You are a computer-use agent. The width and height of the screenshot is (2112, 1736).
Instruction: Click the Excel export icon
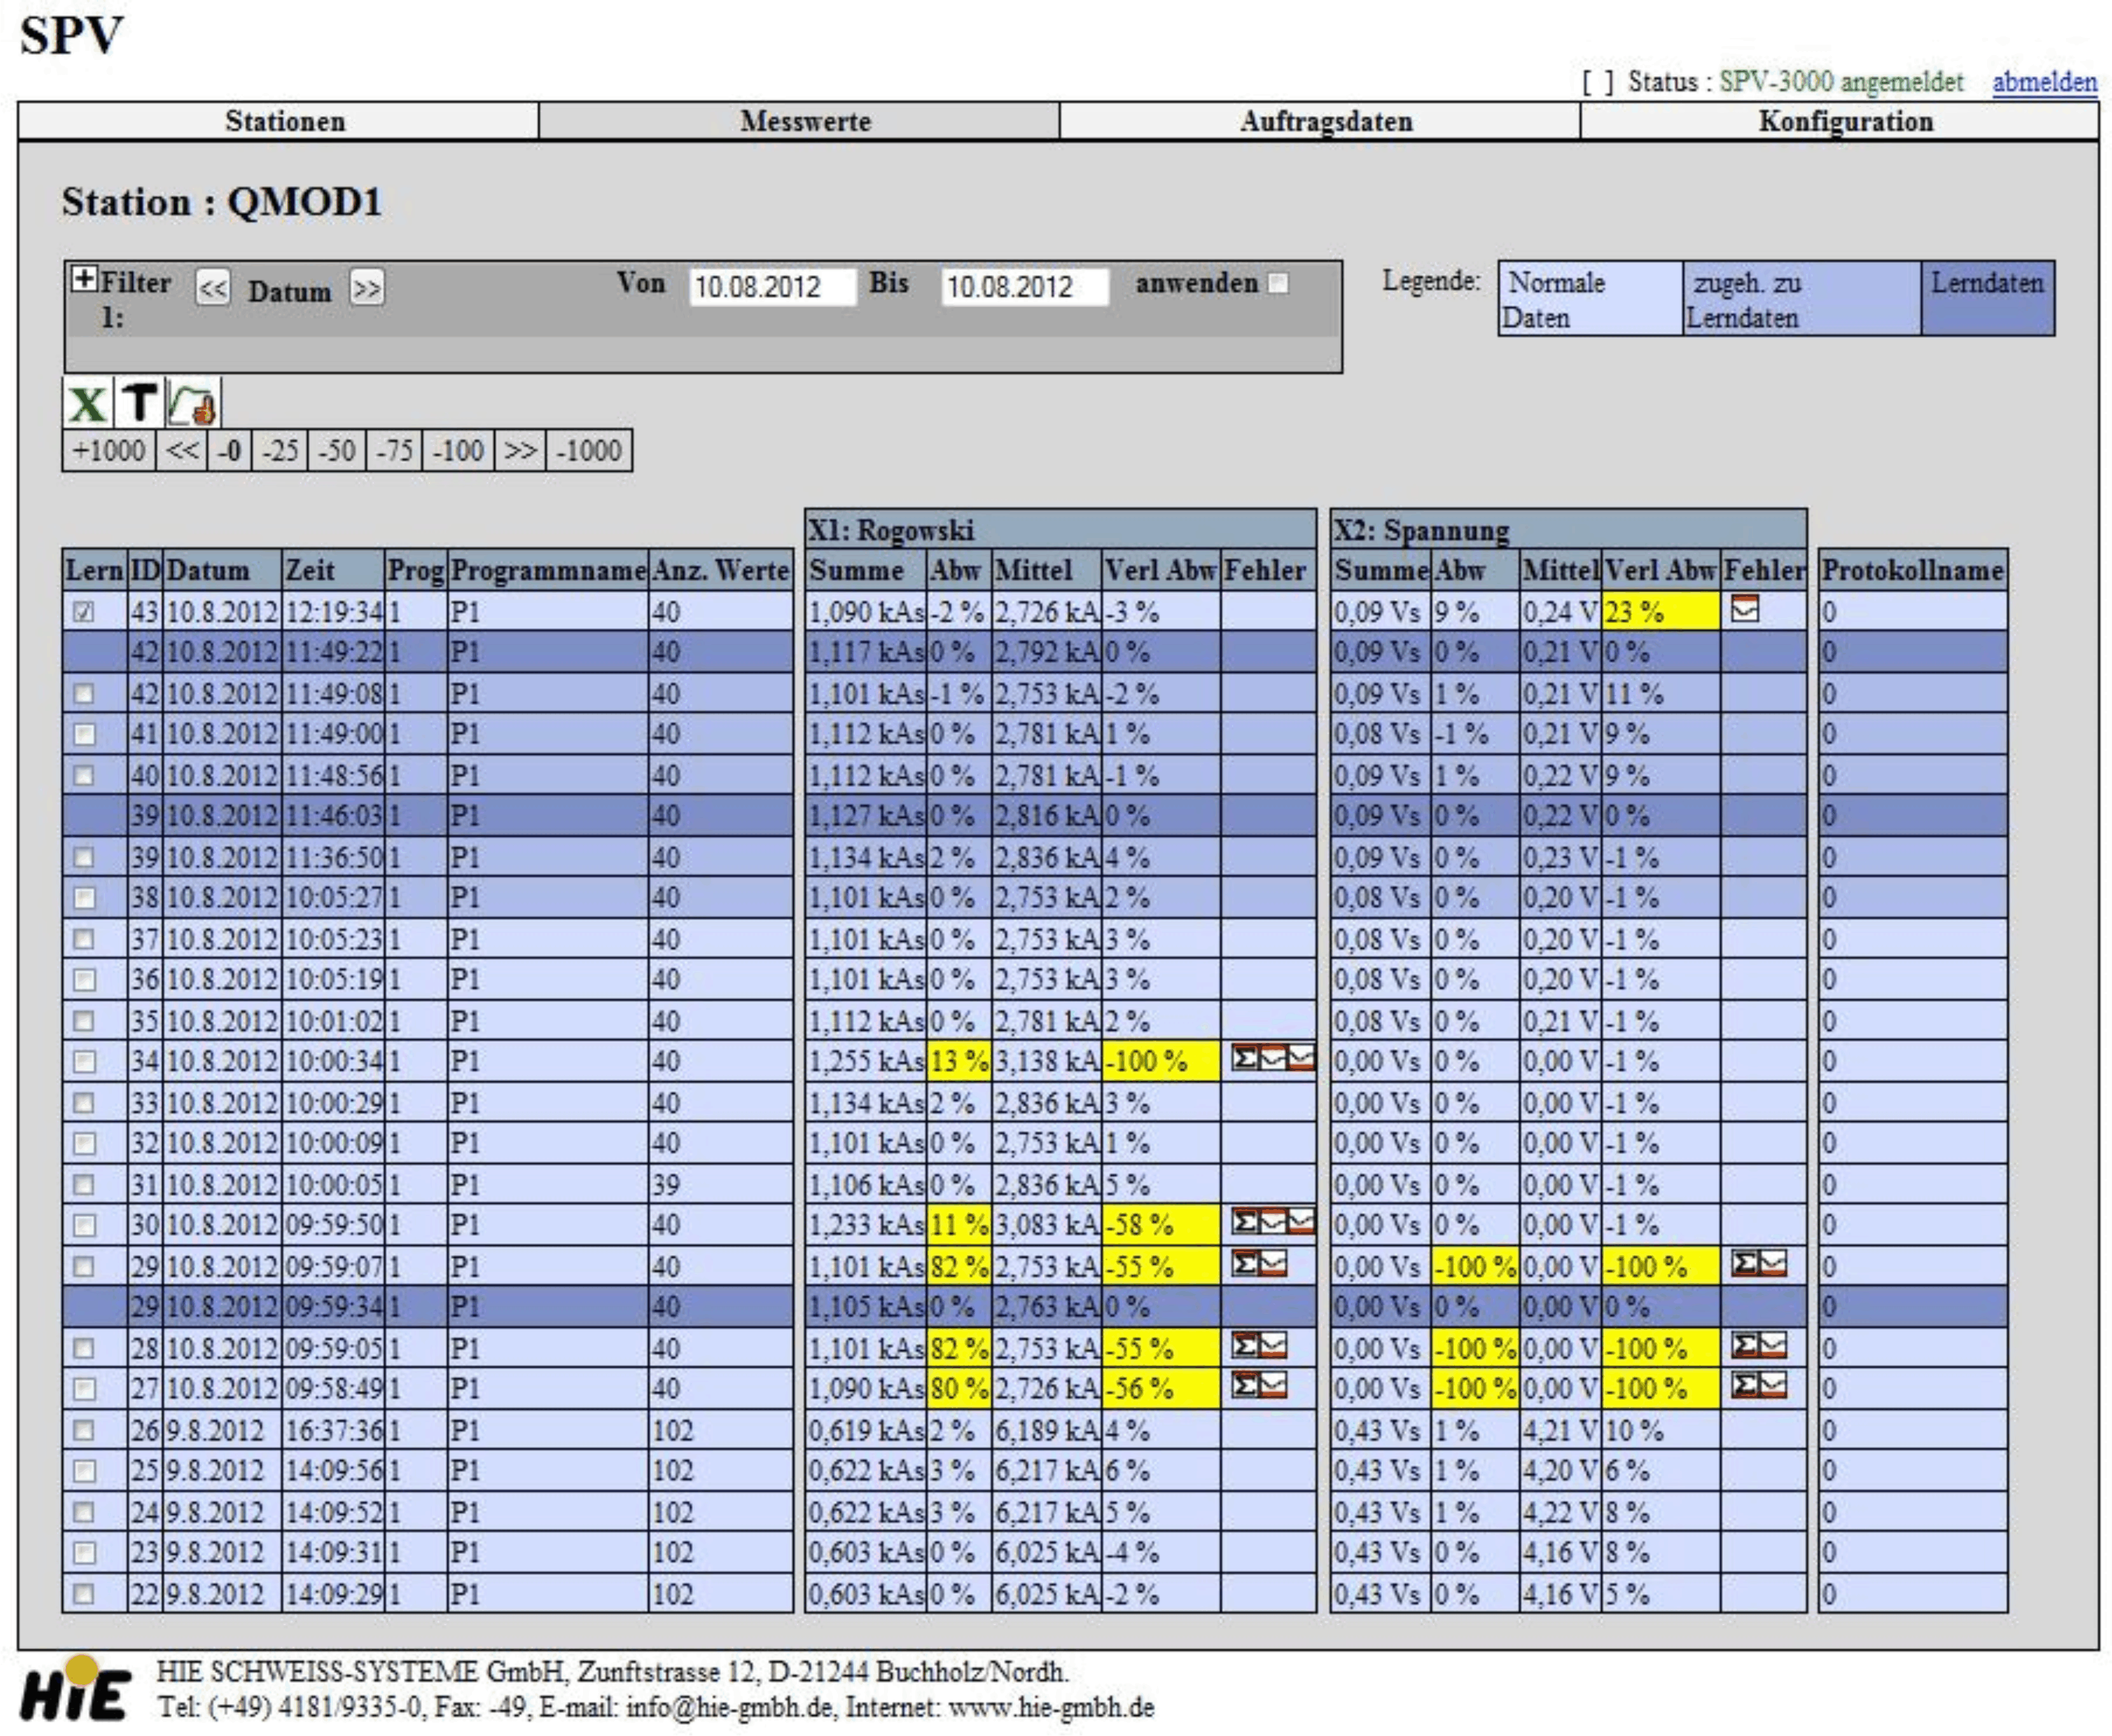click(88, 404)
